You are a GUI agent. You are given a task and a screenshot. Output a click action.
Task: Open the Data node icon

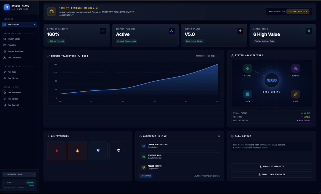[x=248, y=94]
